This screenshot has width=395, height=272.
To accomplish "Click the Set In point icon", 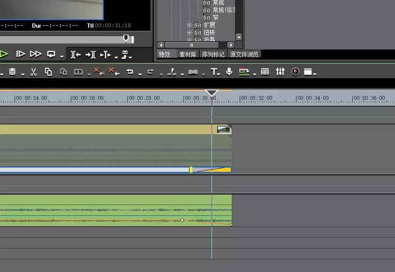I will pyautogui.click(x=76, y=55).
